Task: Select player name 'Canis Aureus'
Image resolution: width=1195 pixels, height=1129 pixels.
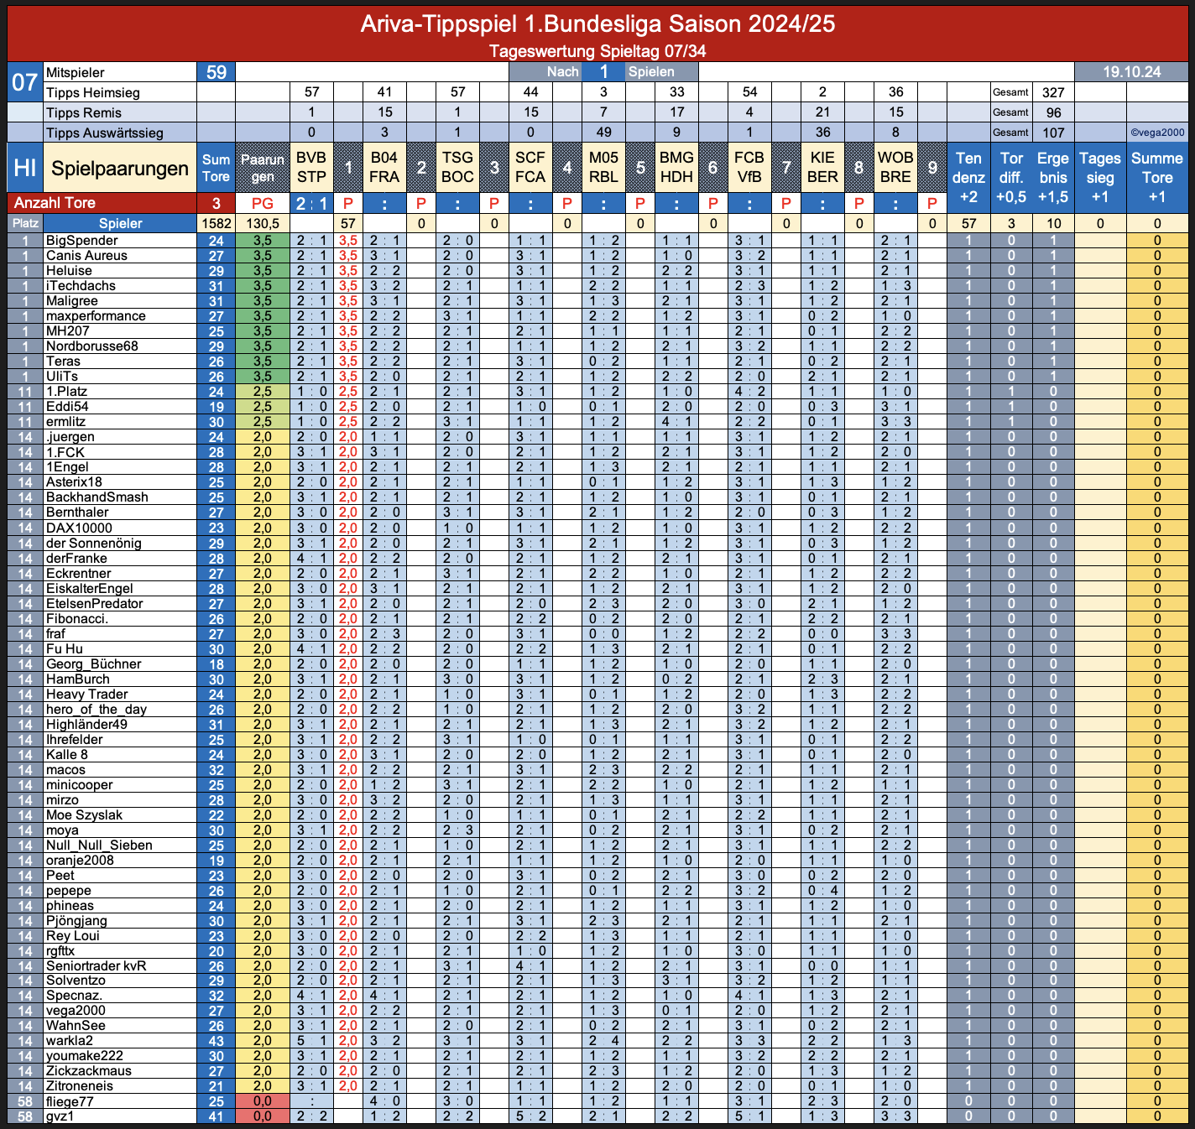Action: 86,256
